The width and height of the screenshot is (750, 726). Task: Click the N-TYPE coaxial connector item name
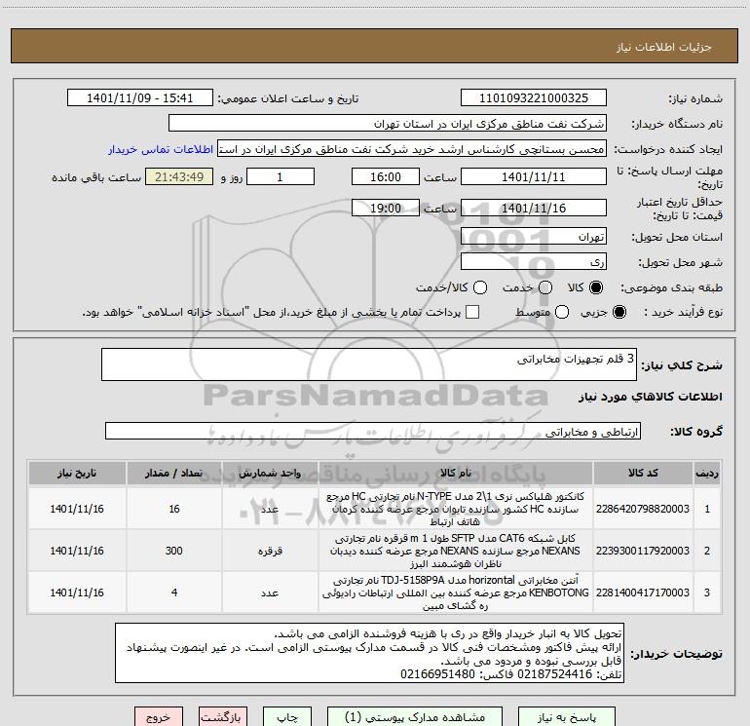[x=456, y=509]
